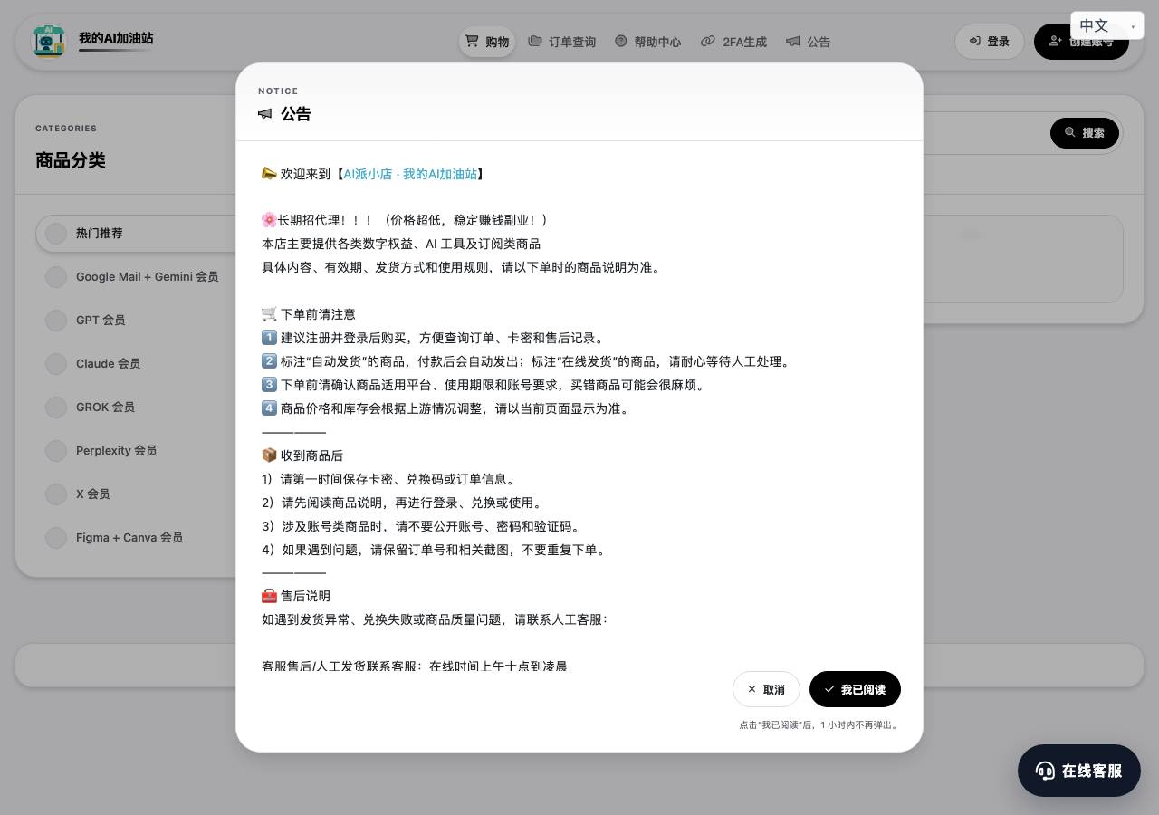
Task: Open the 公告 announcement nav item
Action: click(x=808, y=42)
